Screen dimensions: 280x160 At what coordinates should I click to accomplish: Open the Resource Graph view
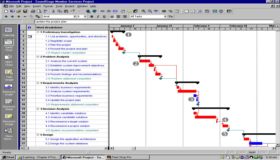[x=9, y=89]
